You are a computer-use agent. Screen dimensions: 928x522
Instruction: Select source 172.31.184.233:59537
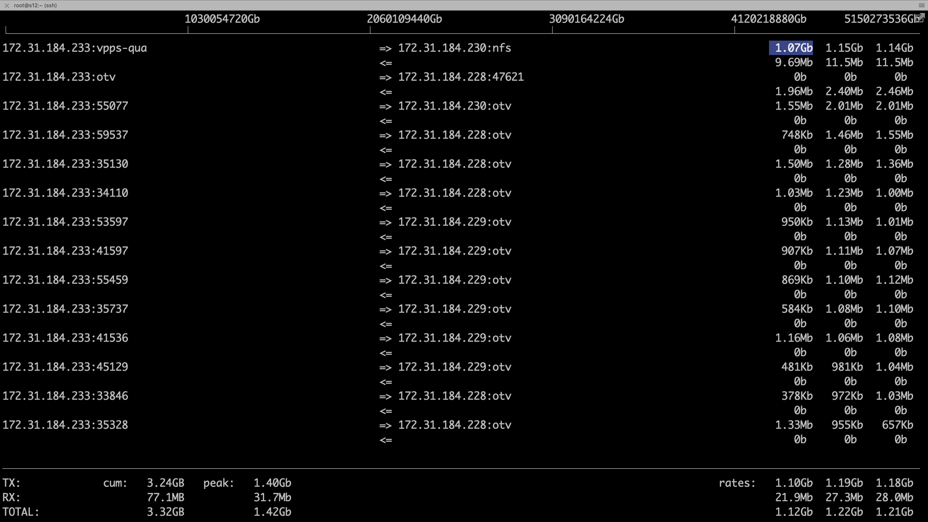(65, 135)
